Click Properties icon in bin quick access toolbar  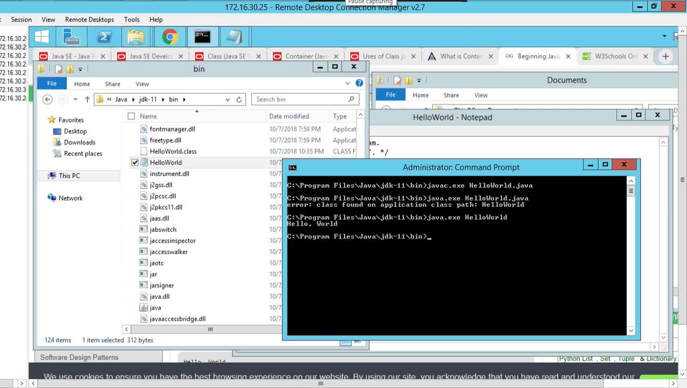59,69
